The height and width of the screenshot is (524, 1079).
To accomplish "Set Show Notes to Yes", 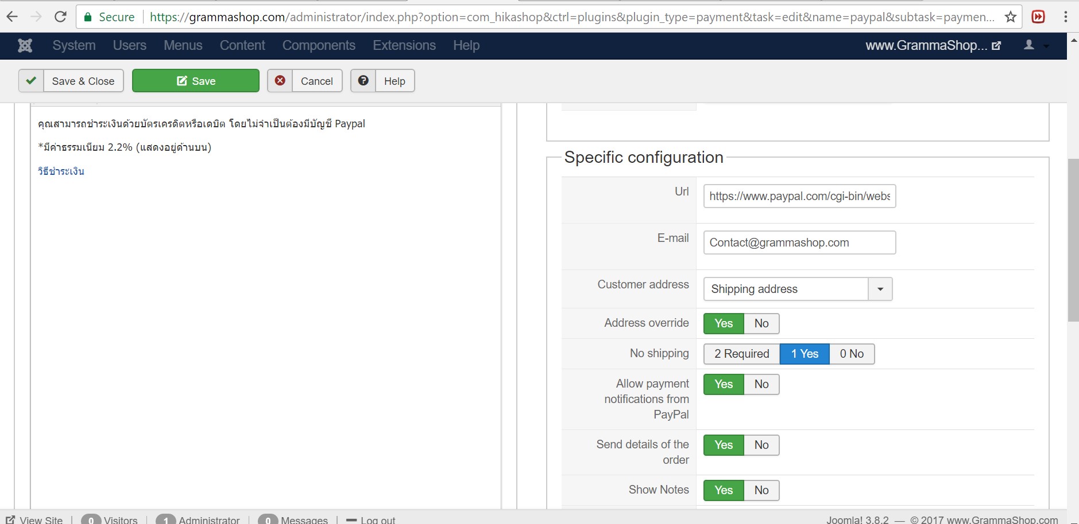I will point(724,490).
